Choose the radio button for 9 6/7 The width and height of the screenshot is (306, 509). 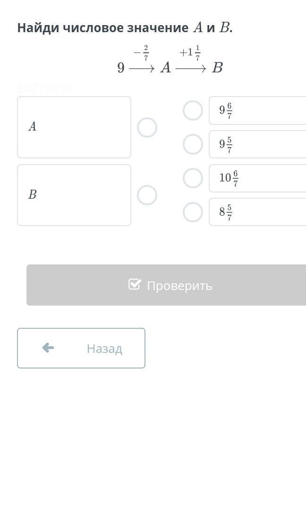[193, 110]
